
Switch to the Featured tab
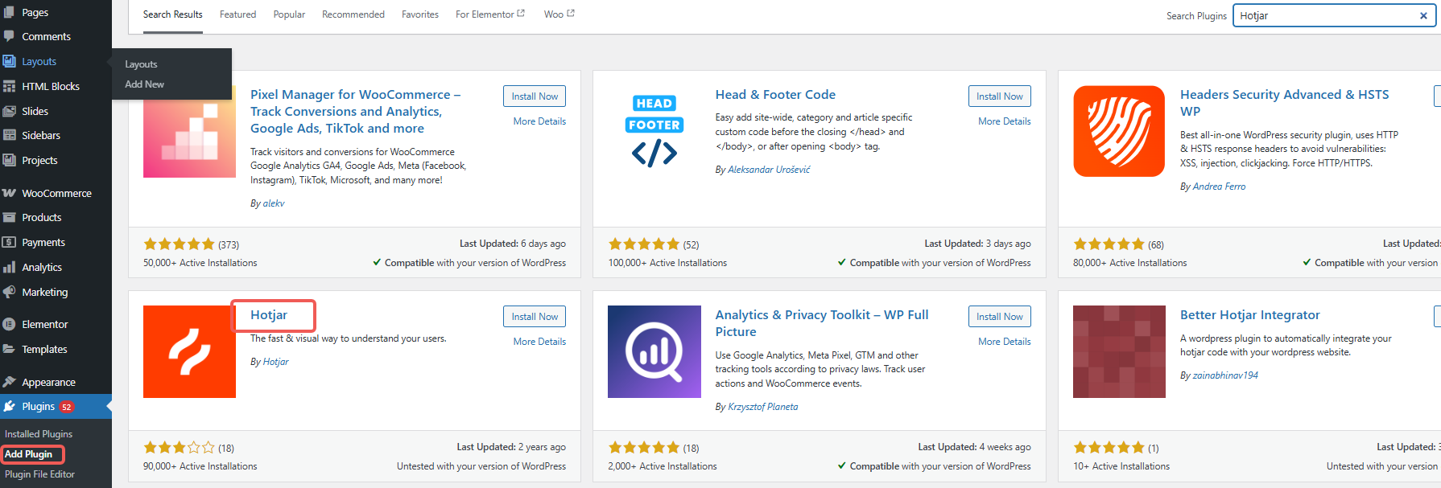coord(237,14)
